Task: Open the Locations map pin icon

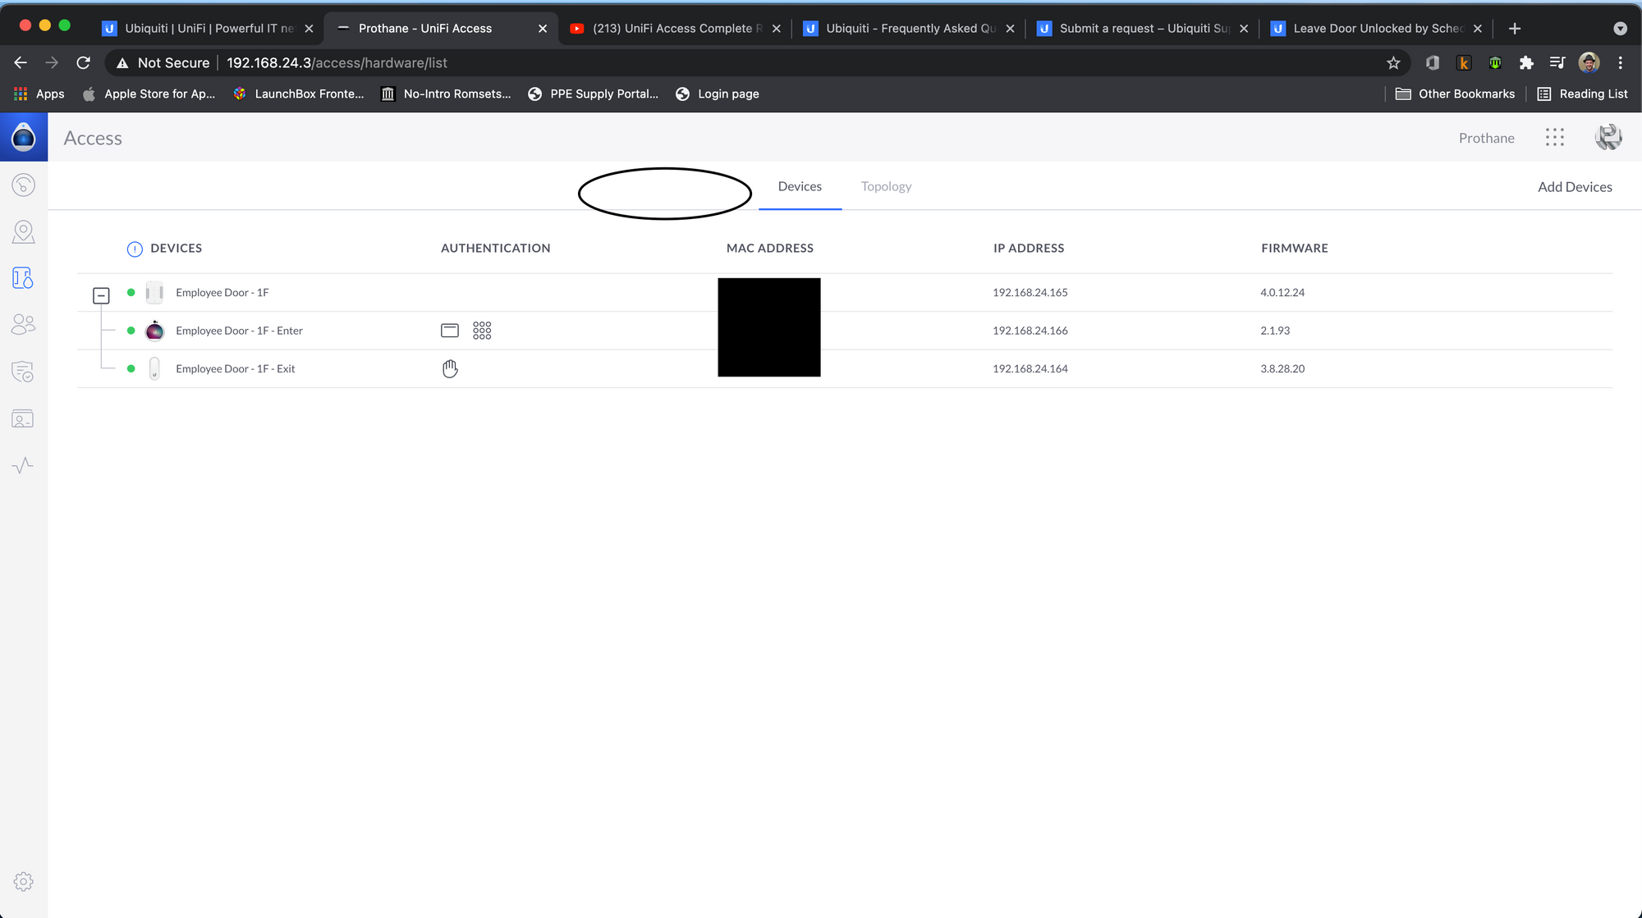Action: [x=23, y=232]
